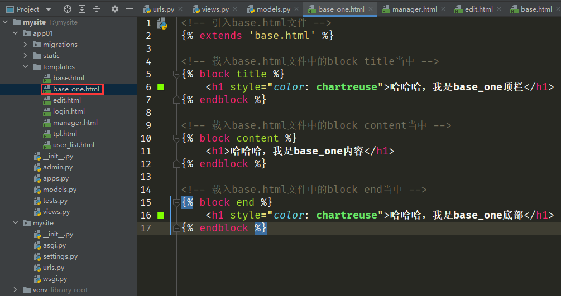Fold the block end section on line 15
561x296 pixels.
tap(176, 202)
